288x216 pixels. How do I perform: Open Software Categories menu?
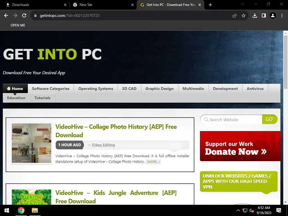51,89
